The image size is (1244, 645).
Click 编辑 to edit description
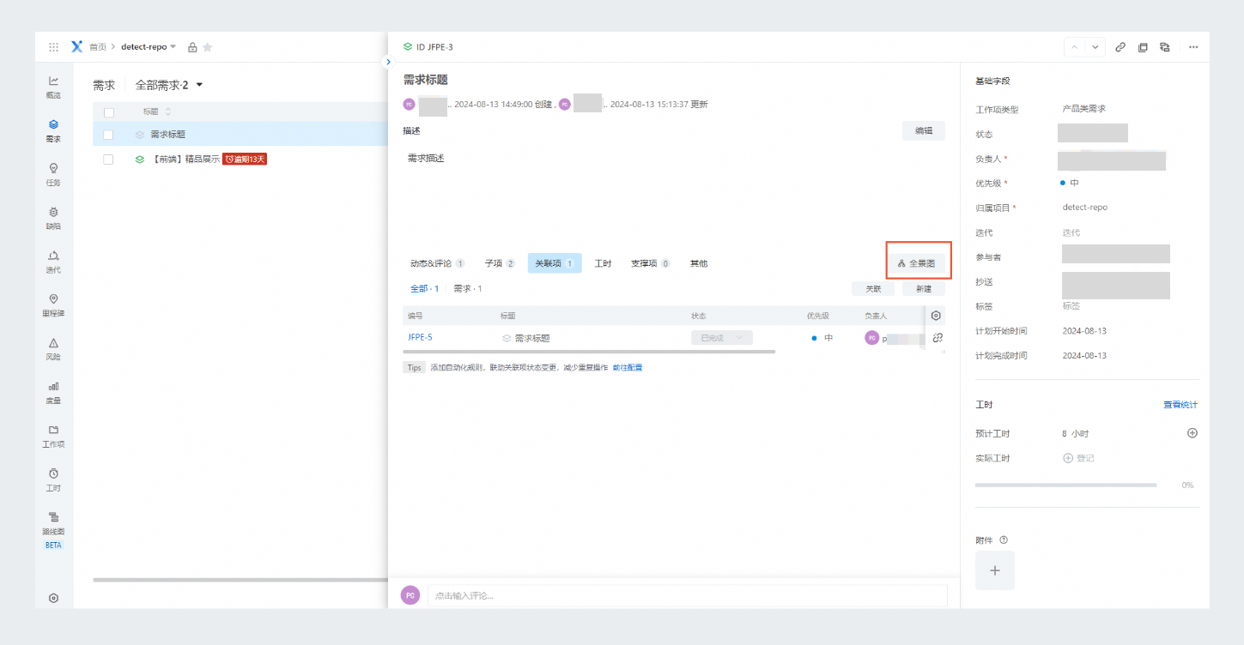pyautogui.click(x=924, y=130)
